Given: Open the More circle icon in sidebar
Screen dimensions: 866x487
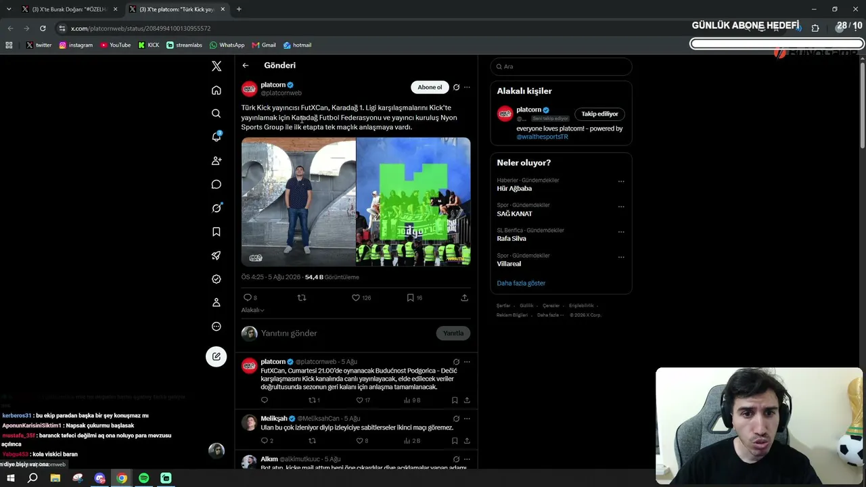Looking at the screenshot, I should 216,326.
